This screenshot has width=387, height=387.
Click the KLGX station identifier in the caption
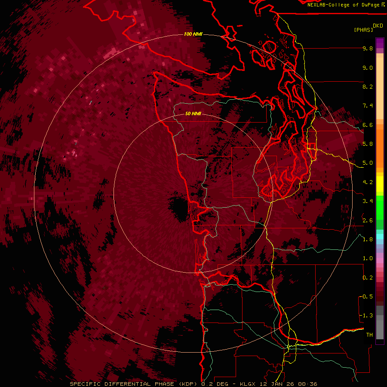248,384
